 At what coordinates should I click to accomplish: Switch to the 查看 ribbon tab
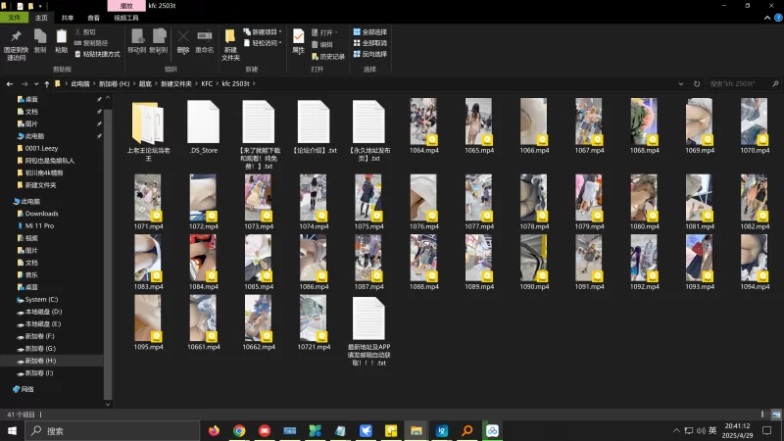coord(93,18)
